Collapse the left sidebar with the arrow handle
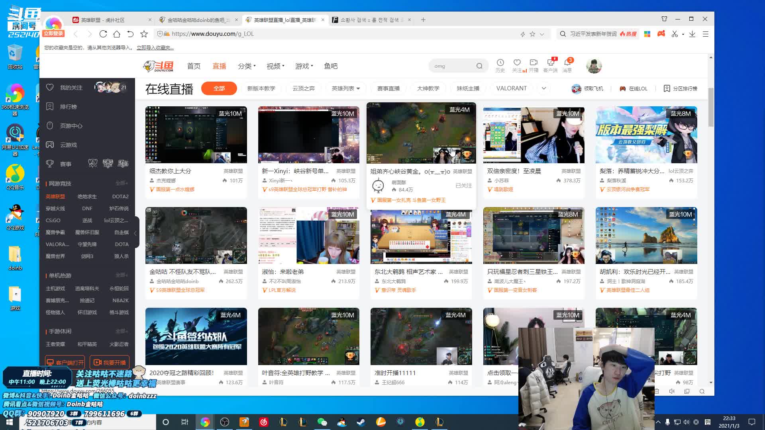This screenshot has width=765, height=430. (135, 233)
